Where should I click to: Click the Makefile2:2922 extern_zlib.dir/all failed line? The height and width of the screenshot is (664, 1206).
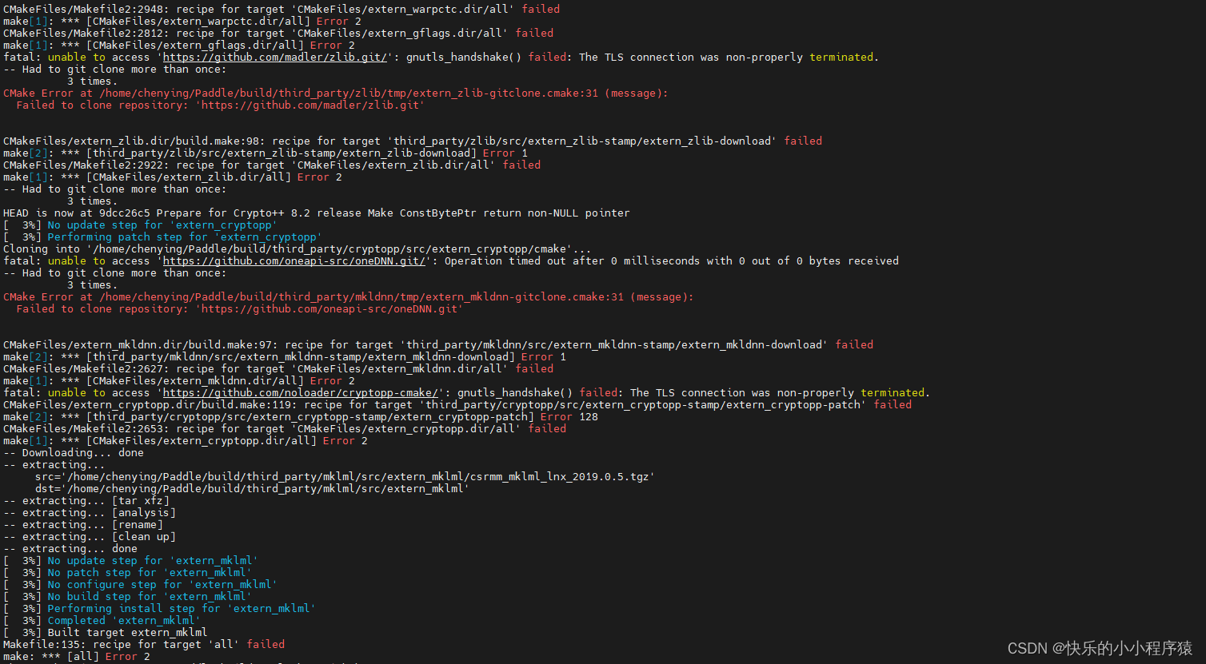pyautogui.click(x=272, y=165)
